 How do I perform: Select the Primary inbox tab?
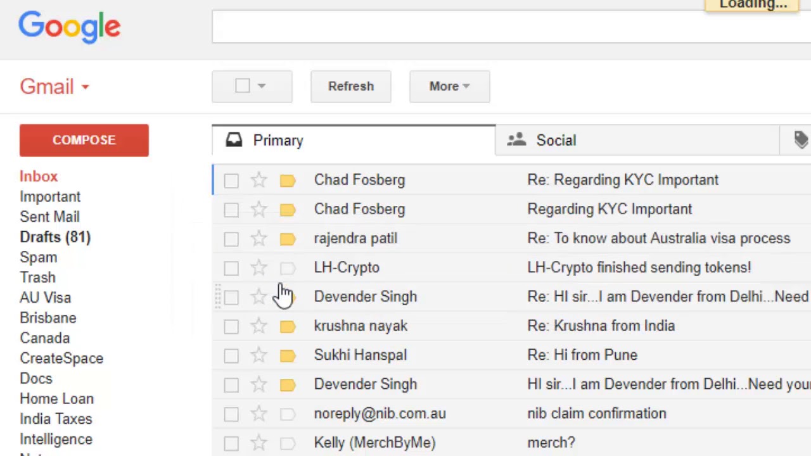click(278, 141)
